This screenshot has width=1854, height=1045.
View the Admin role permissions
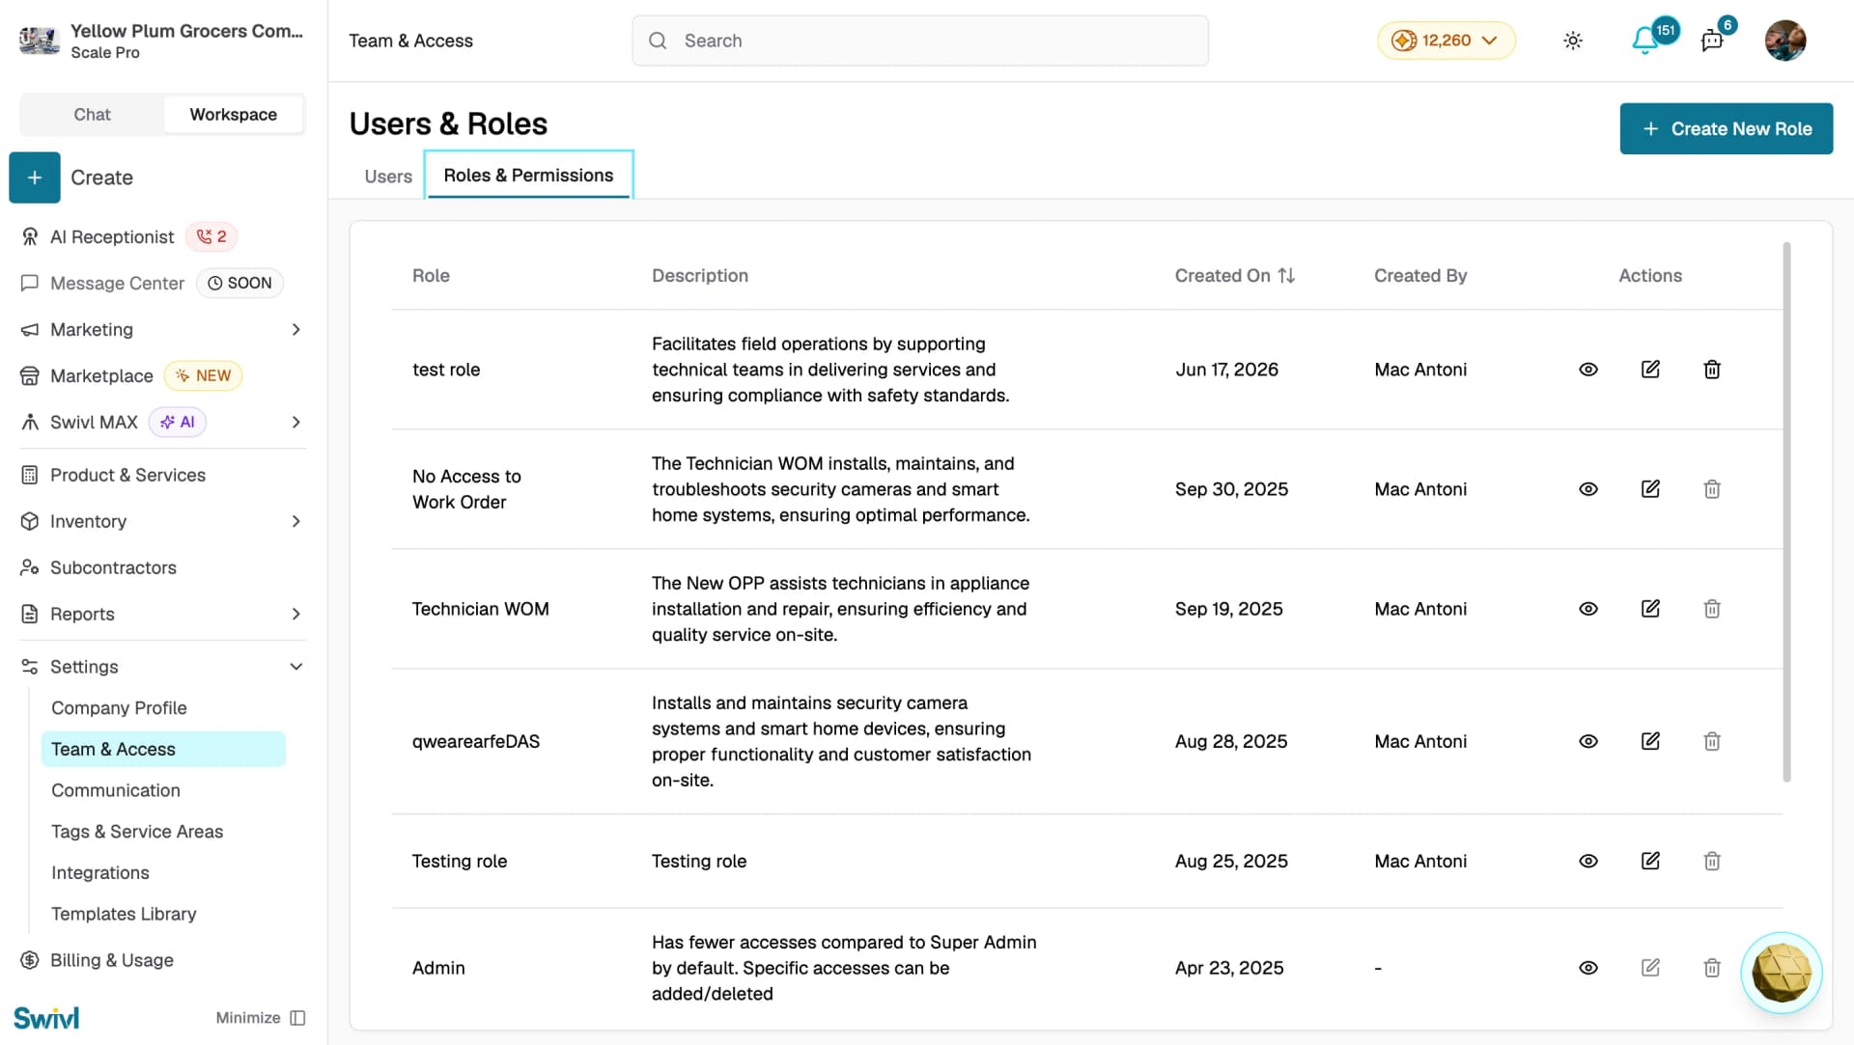pos(1587,968)
